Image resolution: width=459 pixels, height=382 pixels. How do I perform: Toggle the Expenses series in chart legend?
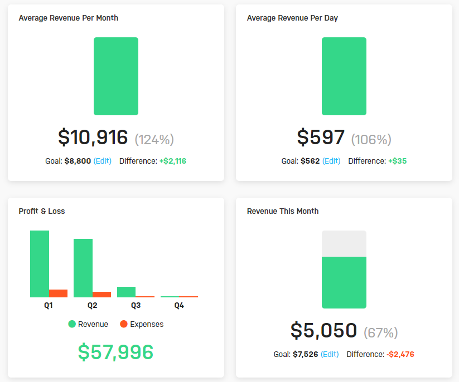point(141,324)
